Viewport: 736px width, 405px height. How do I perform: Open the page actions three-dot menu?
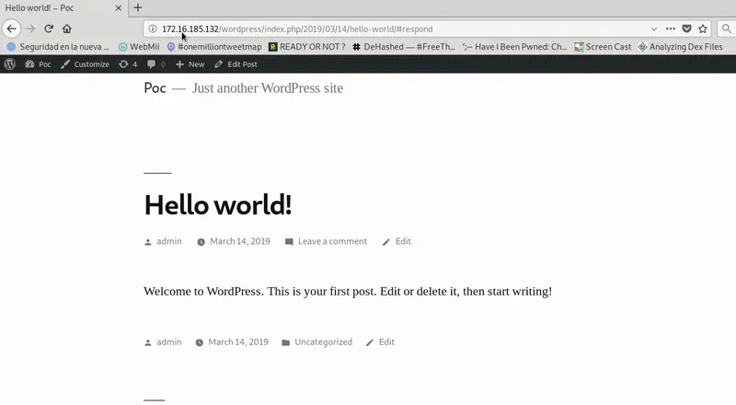[670, 29]
